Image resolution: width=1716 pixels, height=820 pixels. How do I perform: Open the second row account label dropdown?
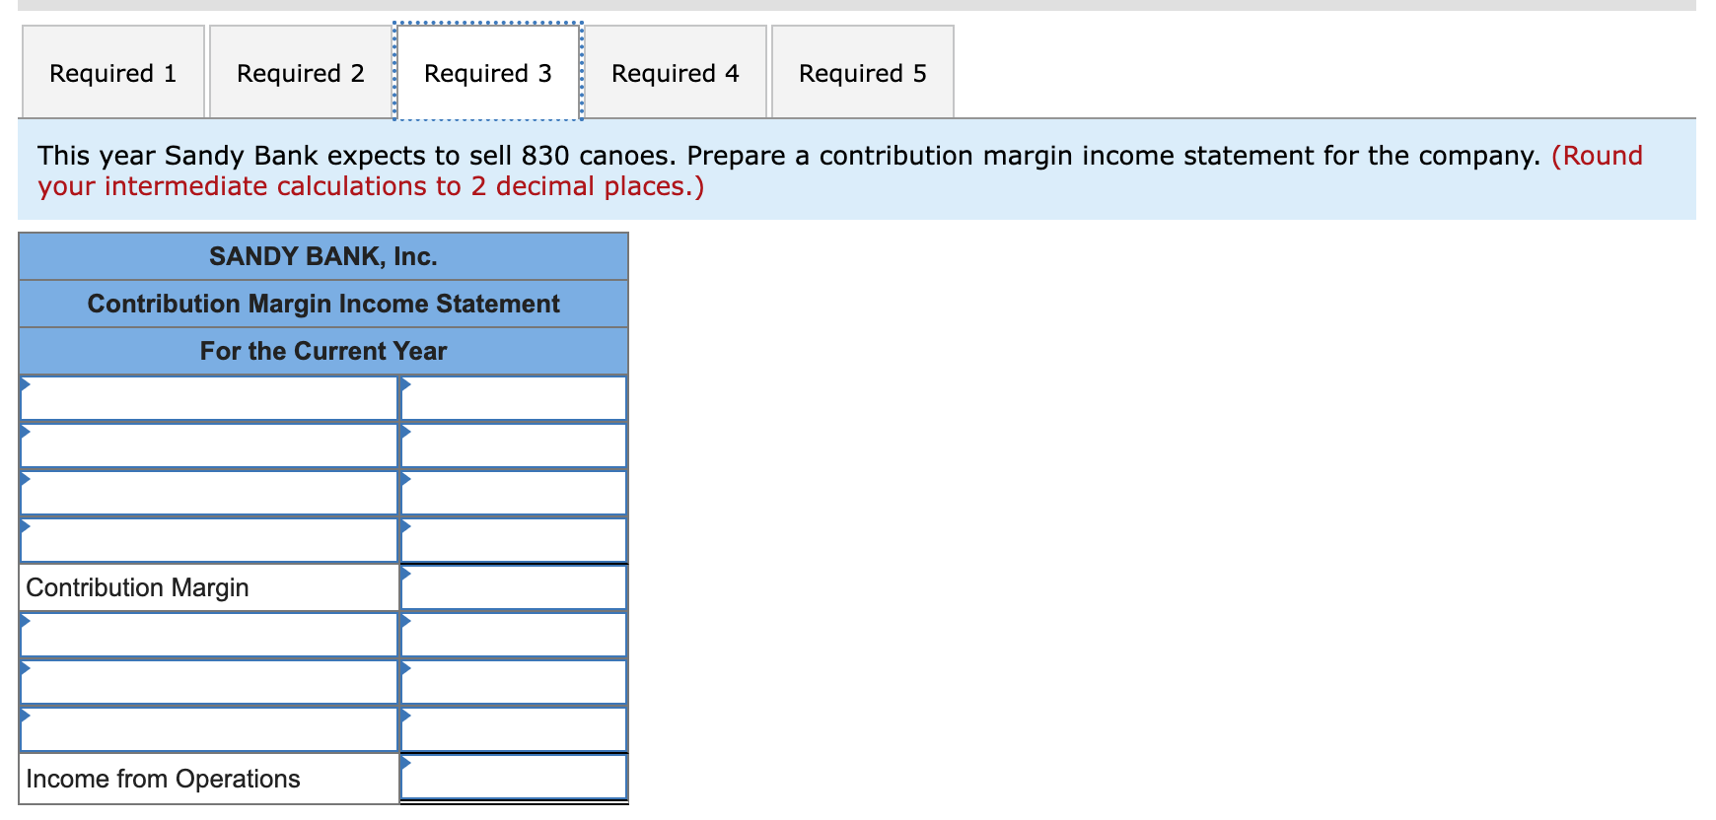[x=209, y=444]
